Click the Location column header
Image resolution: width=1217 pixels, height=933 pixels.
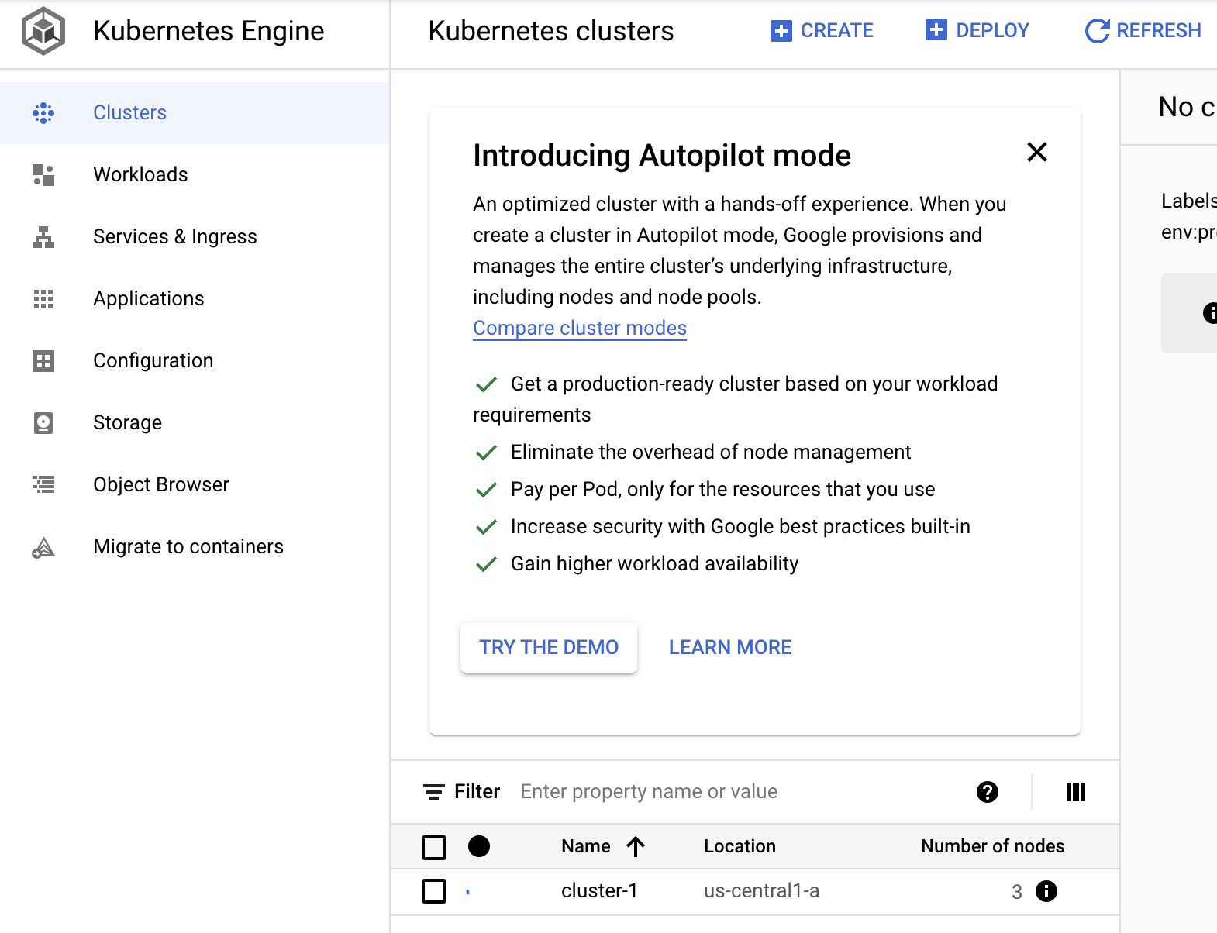pyautogui.click(x=740, y=846)
